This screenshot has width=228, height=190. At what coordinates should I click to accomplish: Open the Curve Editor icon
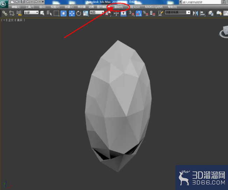pyautogui.click(x=226, y=13)
